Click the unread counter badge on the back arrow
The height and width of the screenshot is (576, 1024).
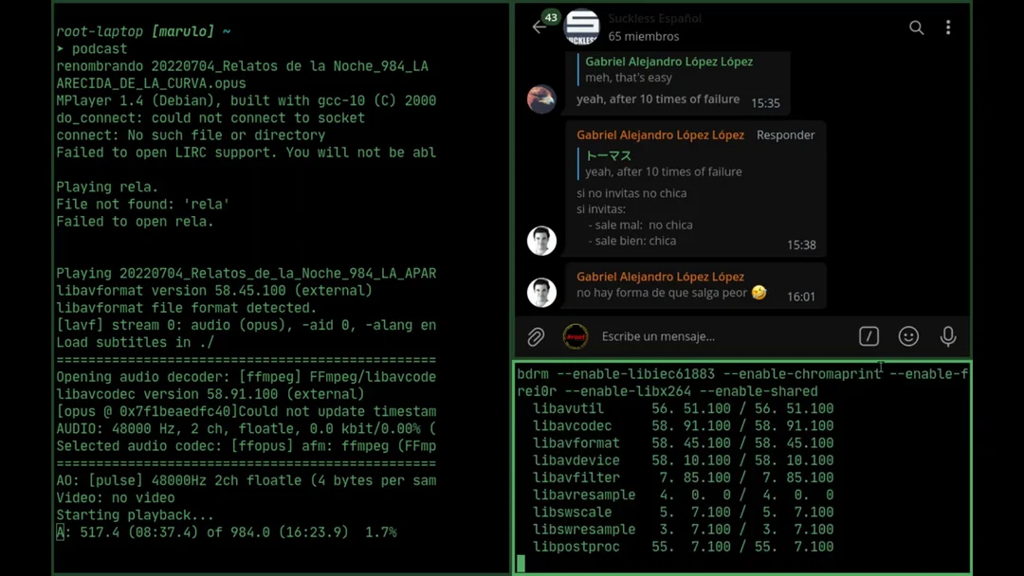551,18
